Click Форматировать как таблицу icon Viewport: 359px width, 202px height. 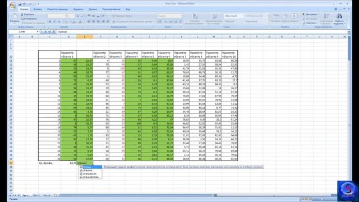pyautogui.click(x=214, y=16)
